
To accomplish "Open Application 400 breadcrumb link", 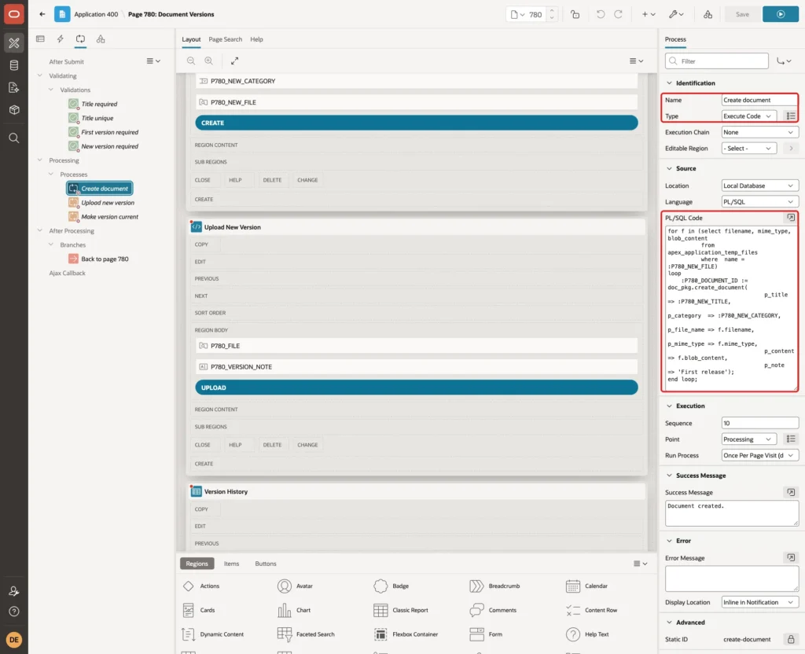I will [96, 14].
